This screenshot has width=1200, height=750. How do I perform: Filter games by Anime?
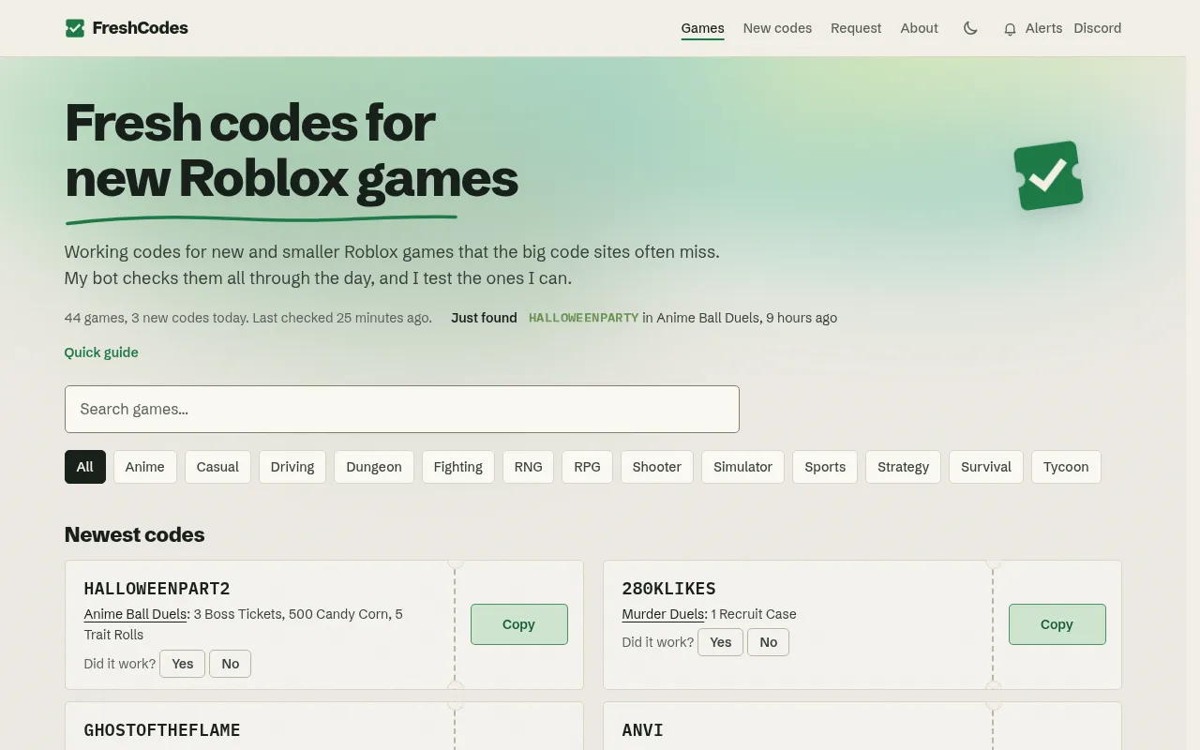[x=145, y=467]
